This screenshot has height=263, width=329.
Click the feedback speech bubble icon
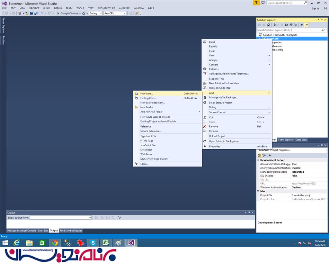coord(263,3)
